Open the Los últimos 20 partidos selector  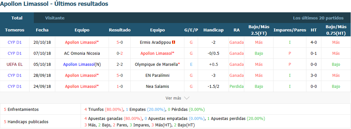click(318, 18)
